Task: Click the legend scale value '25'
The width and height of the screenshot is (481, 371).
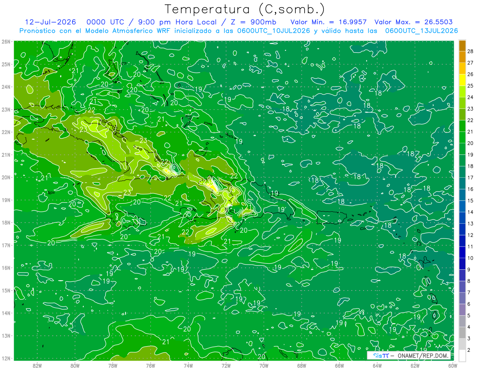Action: click(471, 85)
